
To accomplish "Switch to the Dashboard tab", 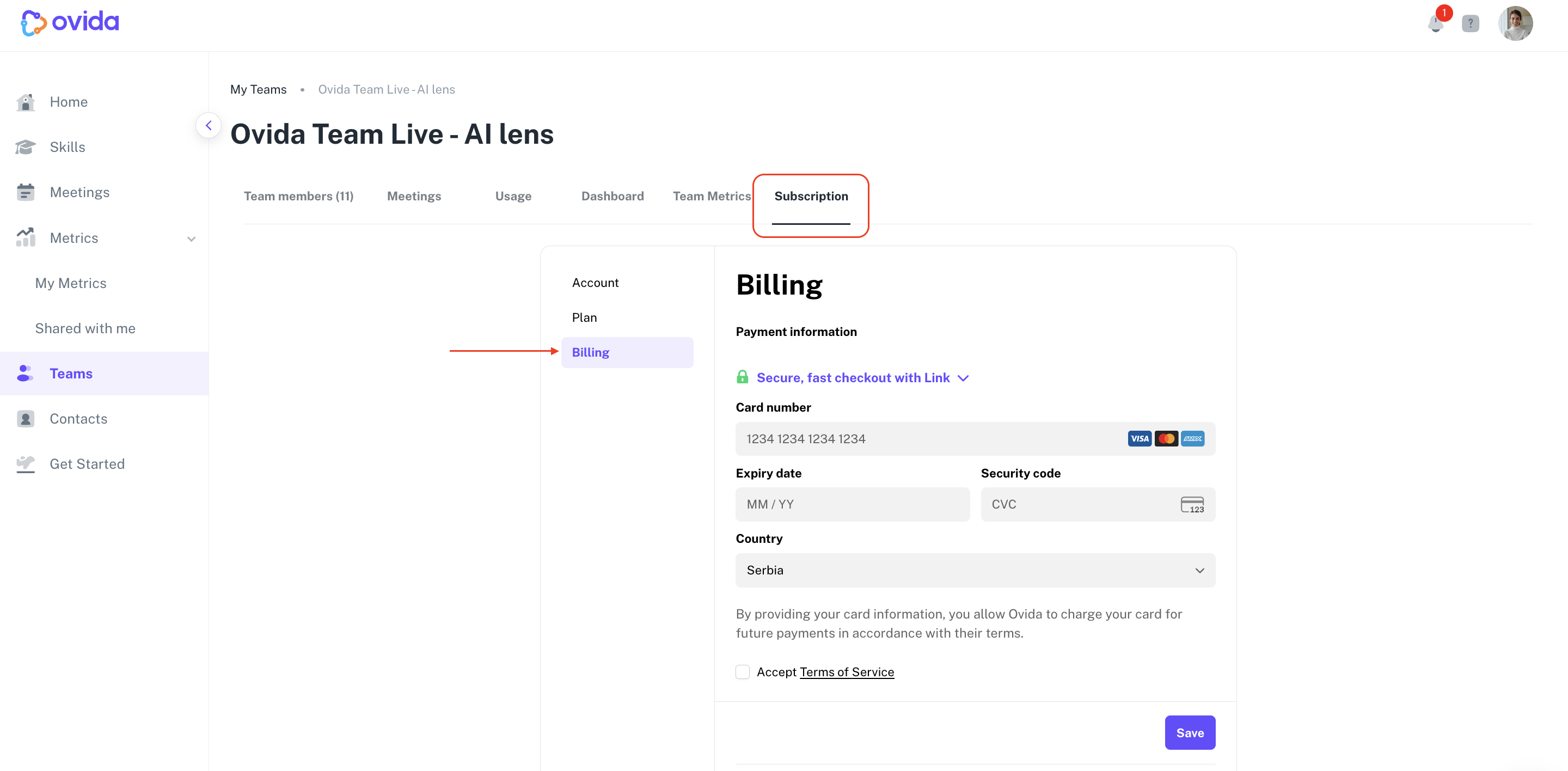I will (612, 196).
